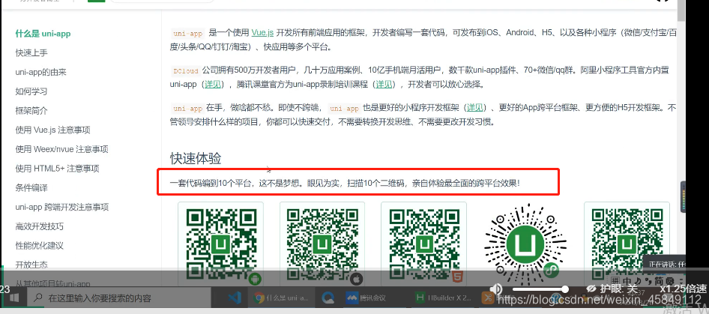709x314 pixels.
Task: Open the rightmost QR code thumbnail
Action: click(x=627, y=244)
